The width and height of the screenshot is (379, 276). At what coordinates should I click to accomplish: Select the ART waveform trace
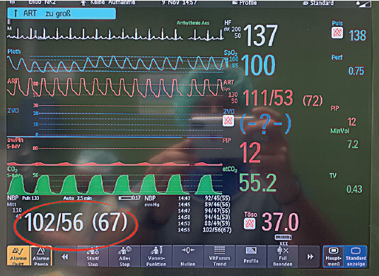(115, 88)
